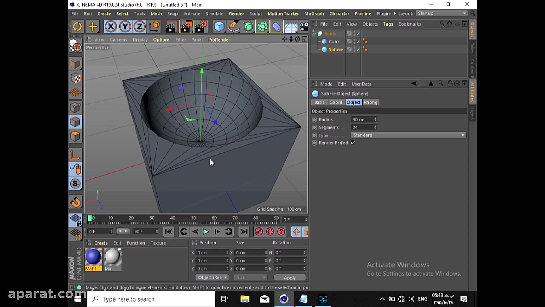Open the MoGraph menu

pos(314,14)
